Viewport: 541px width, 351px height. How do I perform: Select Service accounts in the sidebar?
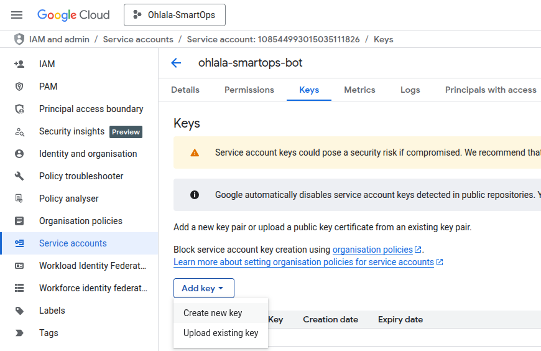[x=80, y=243]
